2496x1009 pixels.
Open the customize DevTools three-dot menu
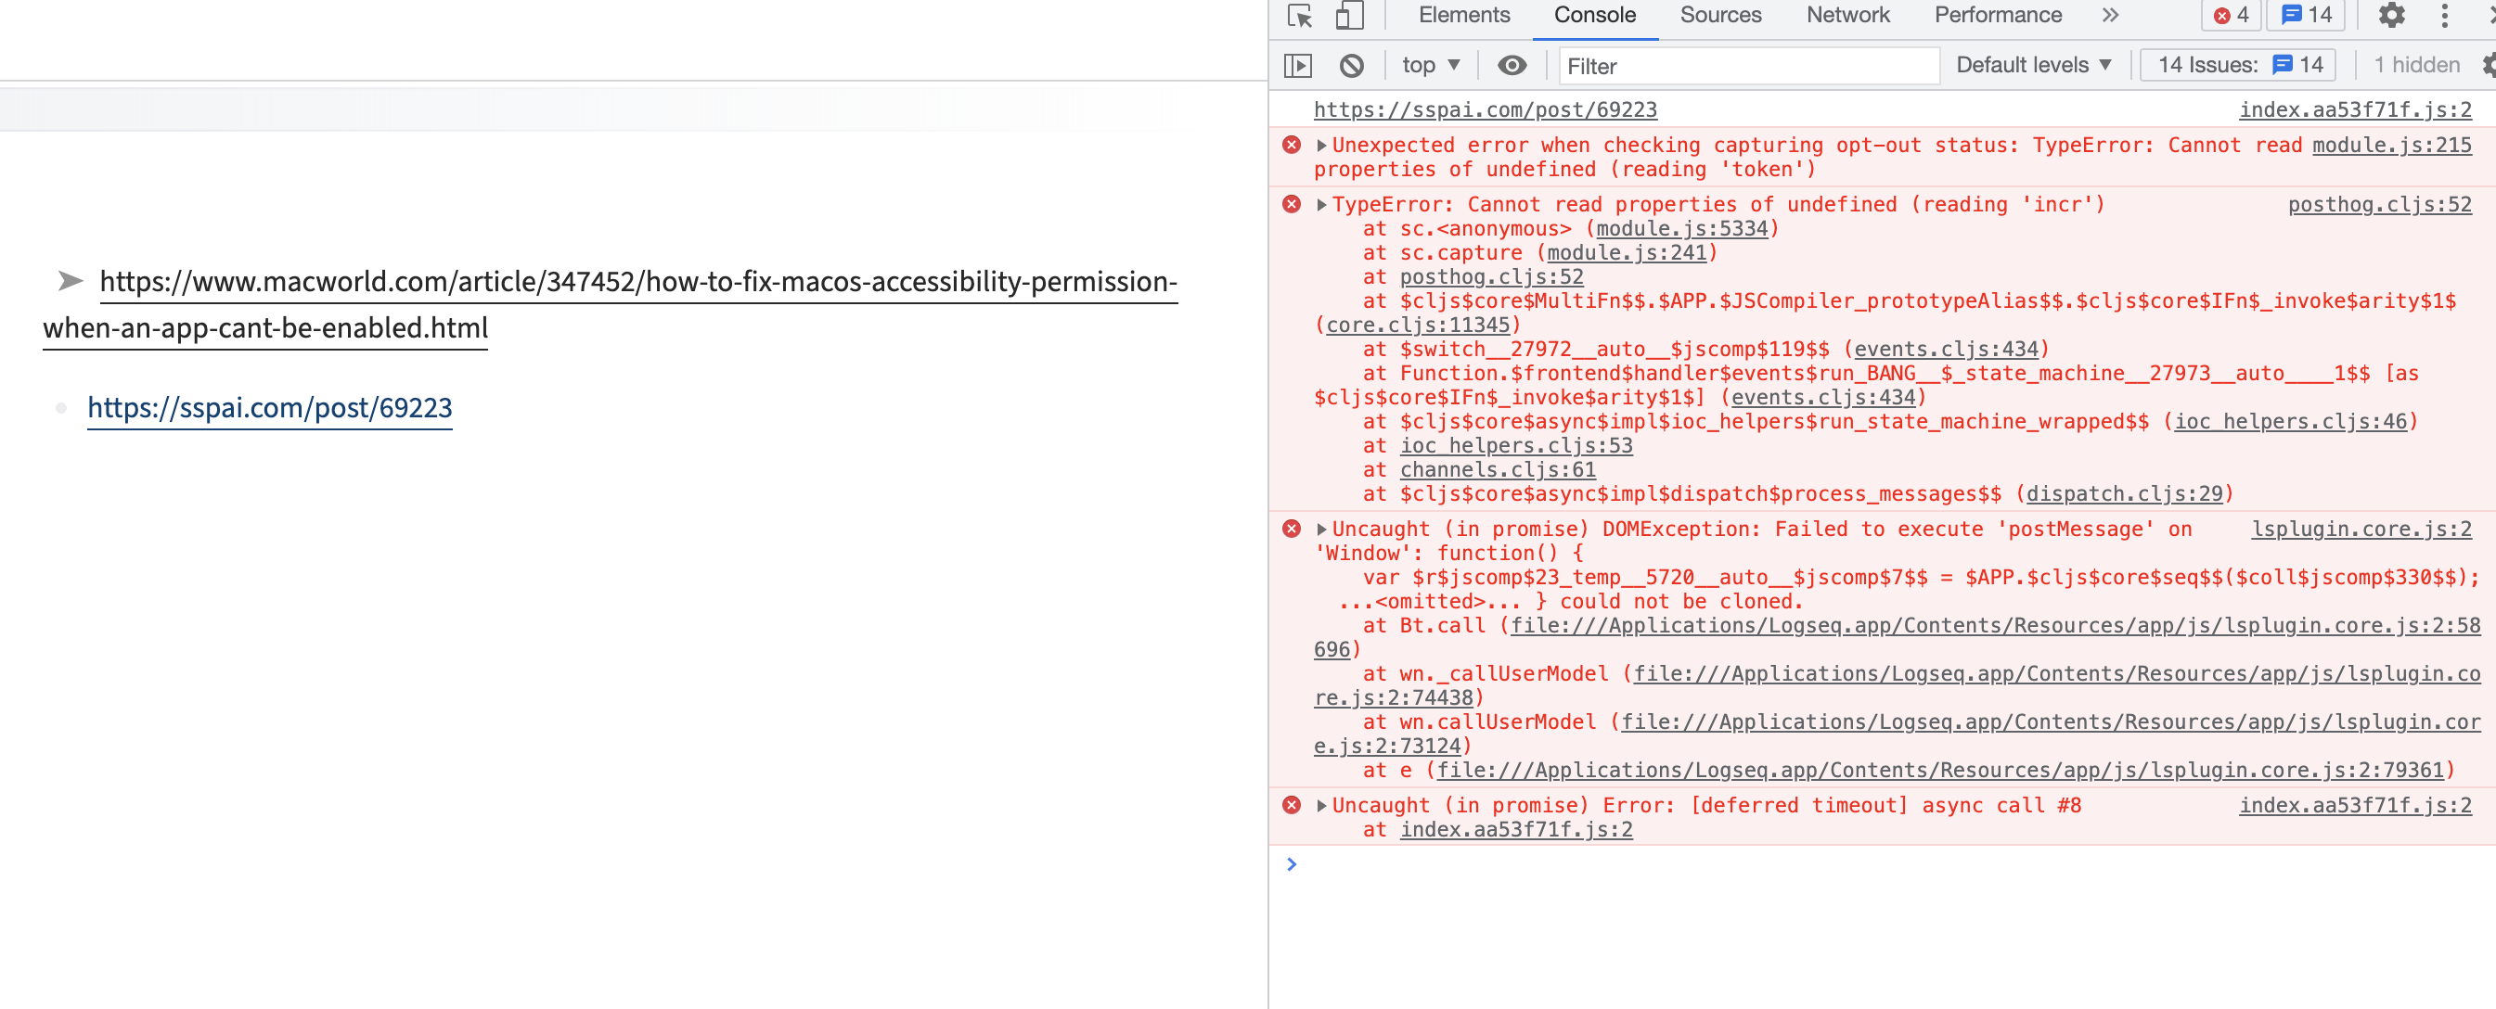tap(2445, 16)
